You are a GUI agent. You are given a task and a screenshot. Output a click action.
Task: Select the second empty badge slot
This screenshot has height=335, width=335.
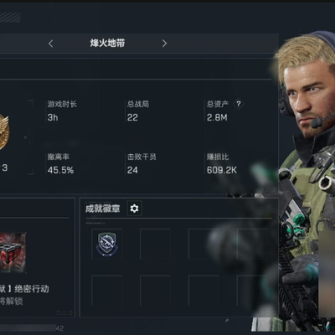coord(155,244)
